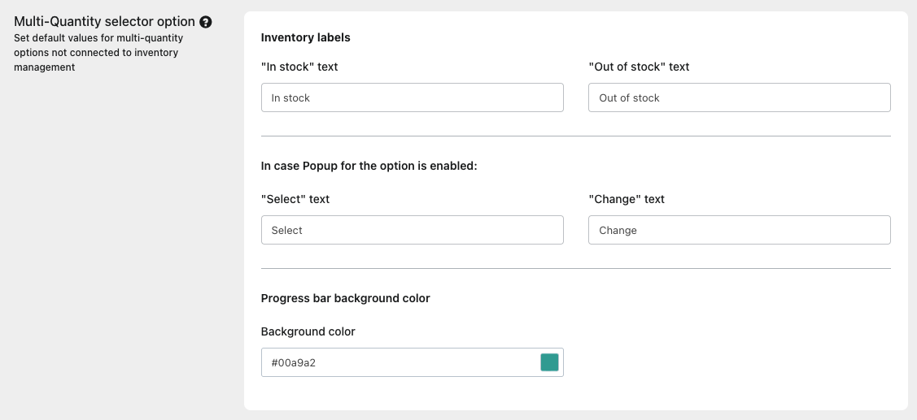Screen dimensions: 917x420
Task: Click the Progress bar background color heading
Action: (x=345, y=298)
